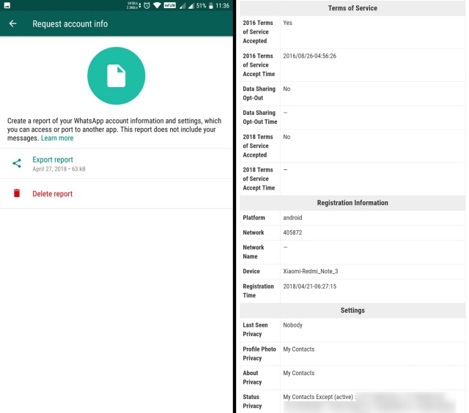
Task: Open the Learn more link
Action: click(57, 138)
